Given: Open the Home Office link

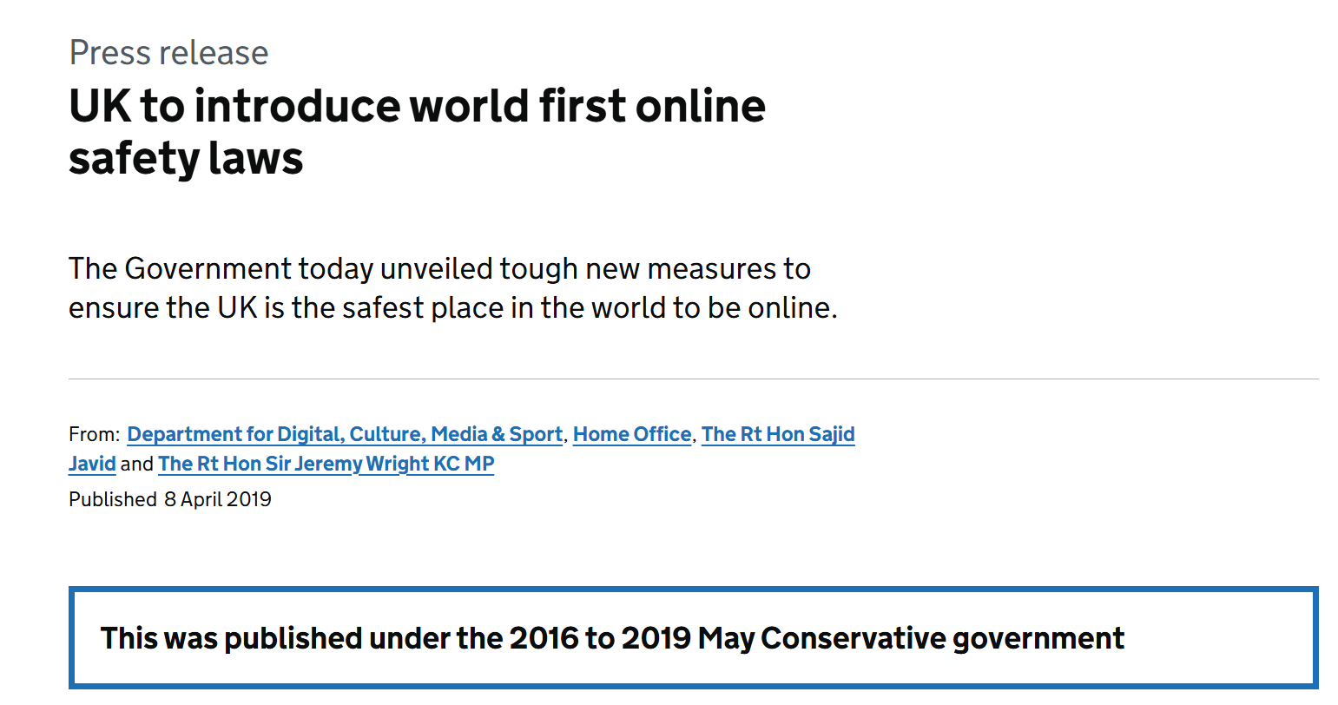Looking at the screenshot, I should tap(632, 434).
